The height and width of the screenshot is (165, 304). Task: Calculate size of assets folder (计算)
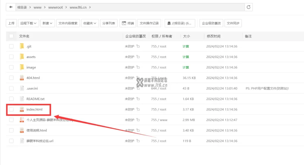click(x=186, y=57)
